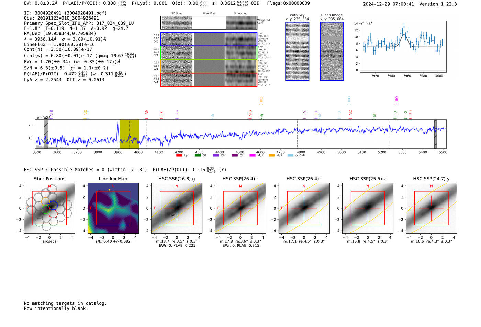Click the green OII legend swatch

pyautogui.click(x=198, y=155)
